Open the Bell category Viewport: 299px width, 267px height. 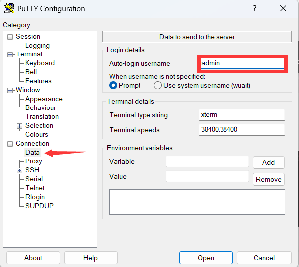[x=31, y=72]
